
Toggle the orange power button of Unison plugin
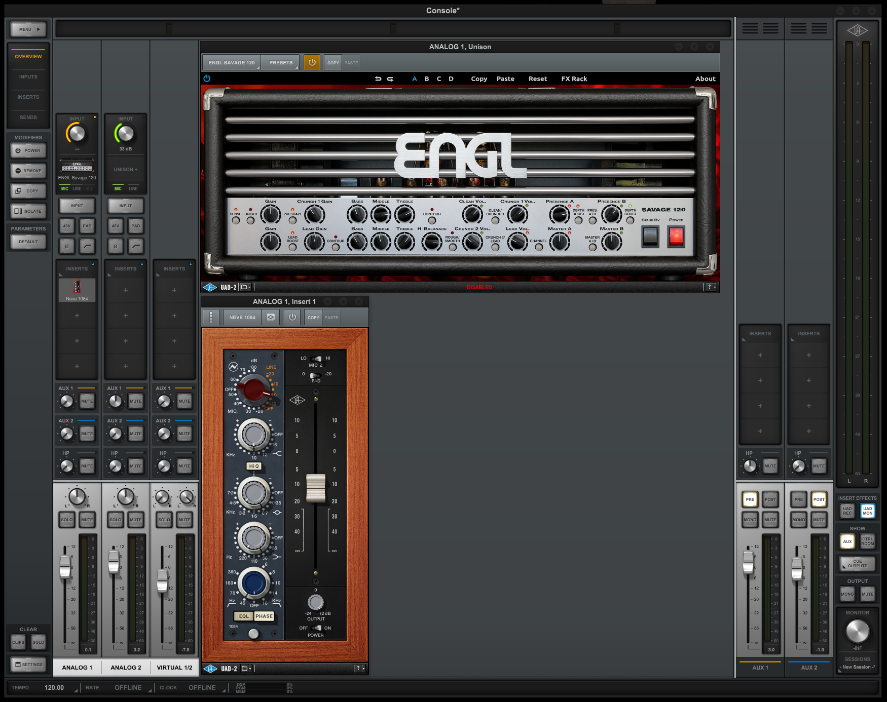coord(312,62)
